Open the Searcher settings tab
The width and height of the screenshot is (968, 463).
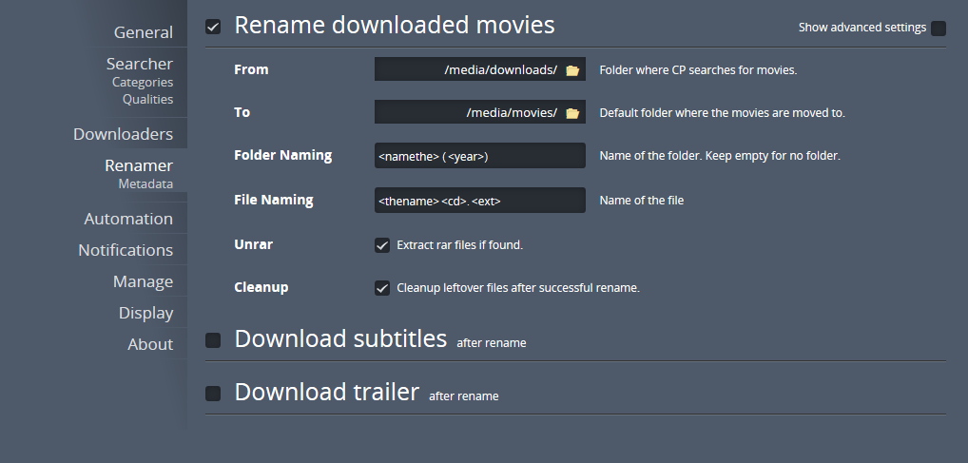click(x=140, y=64)
